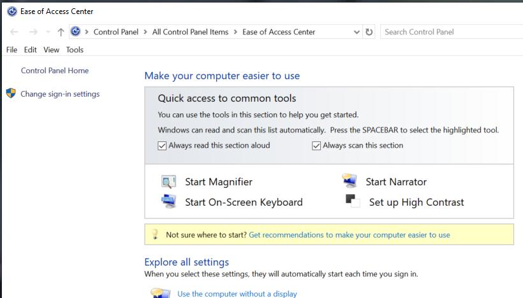Select Ease of Access Center breadcrumb
523x298 pixels.
(279, 32)
